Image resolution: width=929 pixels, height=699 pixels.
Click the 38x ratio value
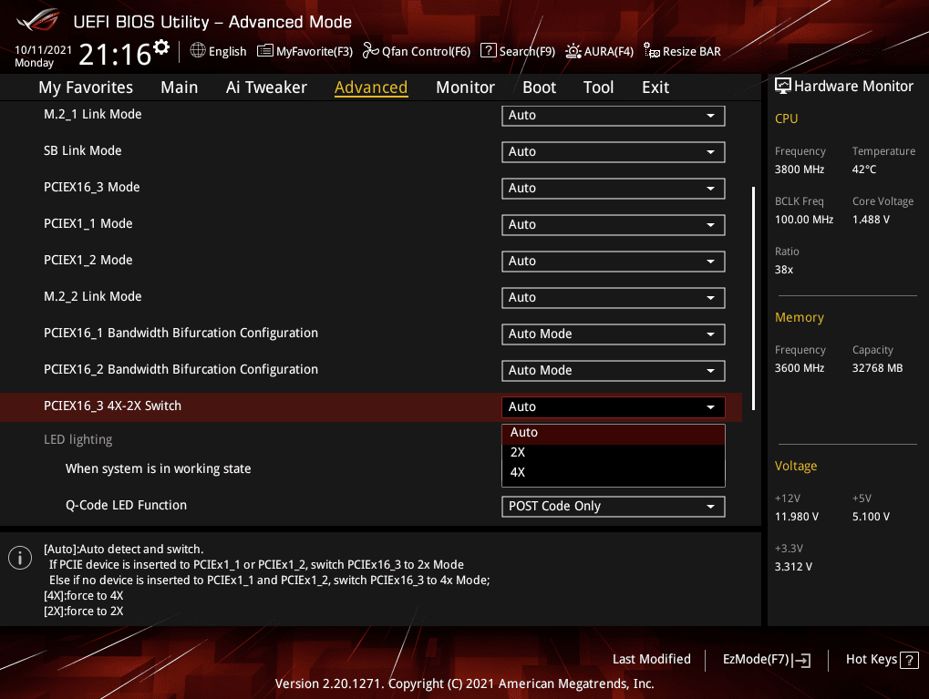[784, 270]
